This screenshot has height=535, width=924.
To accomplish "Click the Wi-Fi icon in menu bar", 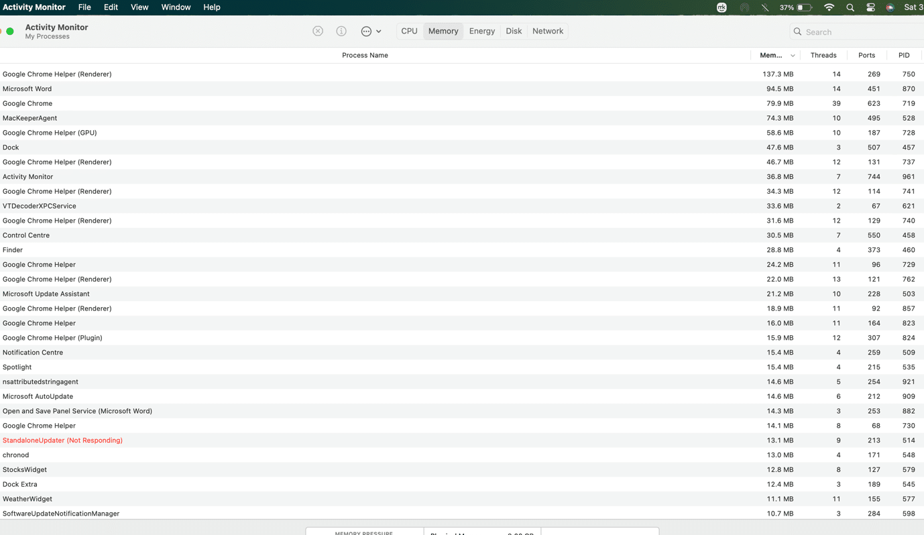I will [829, 7].
